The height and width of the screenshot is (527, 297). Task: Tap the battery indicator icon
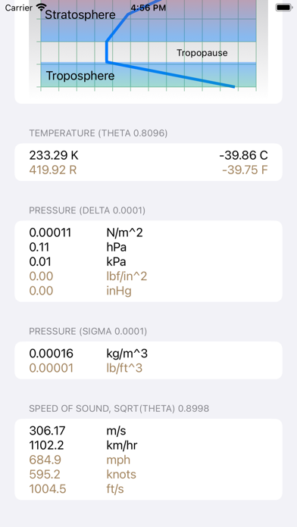284,8
